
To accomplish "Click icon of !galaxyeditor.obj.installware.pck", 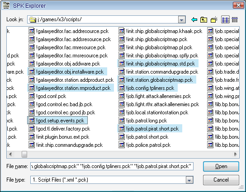I will pyautogui.click(x=32, y=72).
